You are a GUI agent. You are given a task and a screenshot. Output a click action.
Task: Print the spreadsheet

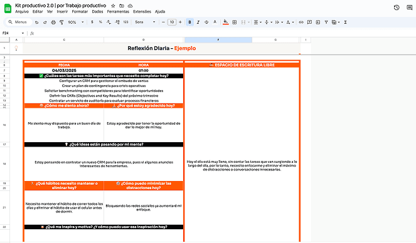53,23
